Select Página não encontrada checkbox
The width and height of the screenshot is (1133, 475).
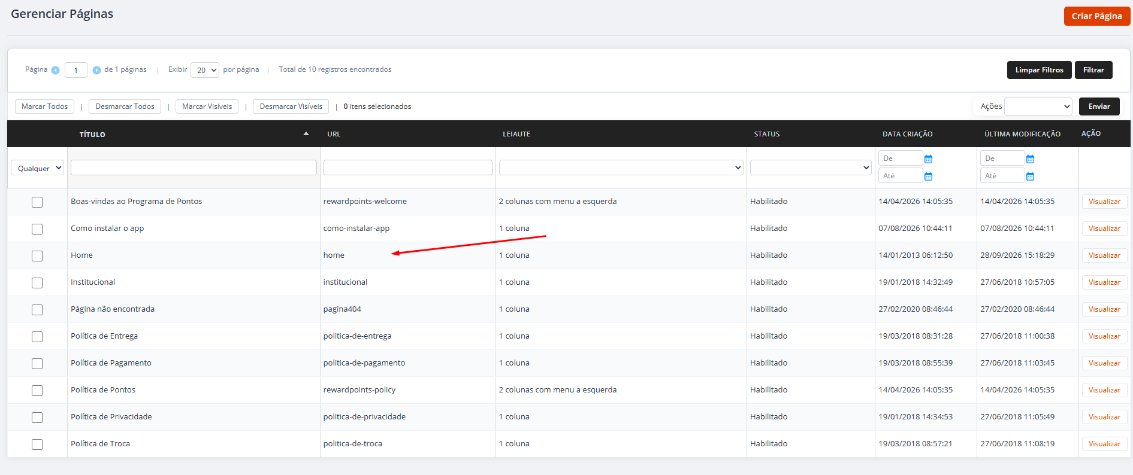tap(37, 310)
